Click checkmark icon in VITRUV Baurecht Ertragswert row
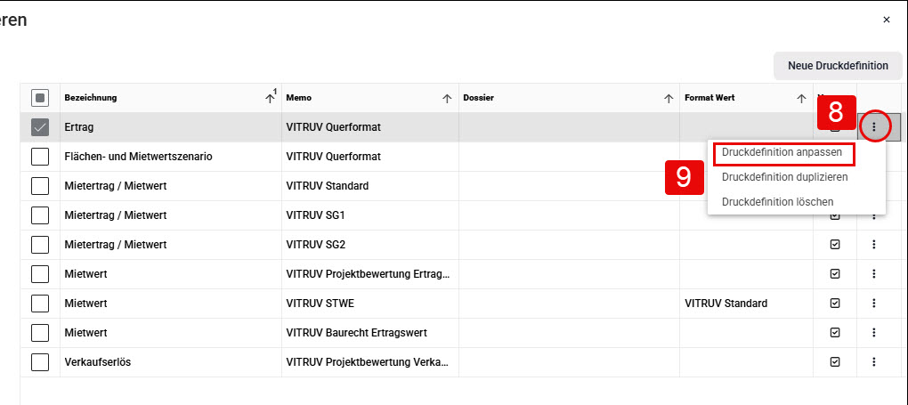Image resolution: width=908 pixels, height=405 pixels. click(835, 333)
